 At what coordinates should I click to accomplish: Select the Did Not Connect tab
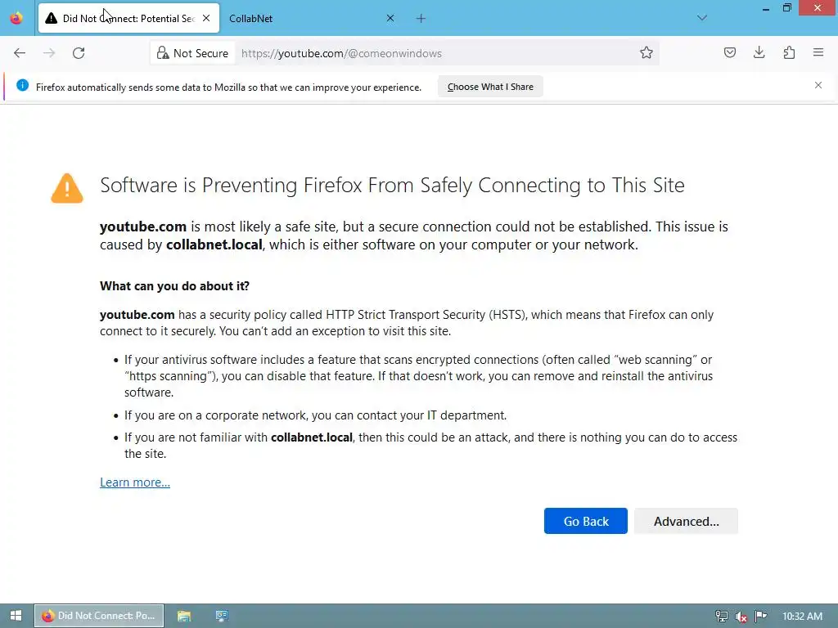[128, 18]
